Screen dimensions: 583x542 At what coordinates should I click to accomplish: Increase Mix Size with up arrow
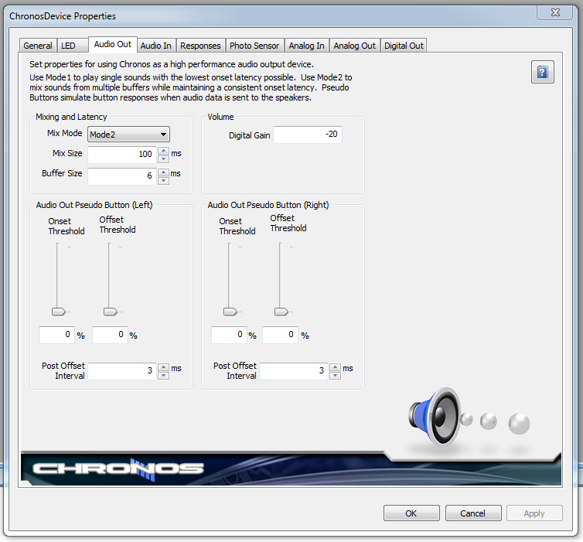pos(164,151)
